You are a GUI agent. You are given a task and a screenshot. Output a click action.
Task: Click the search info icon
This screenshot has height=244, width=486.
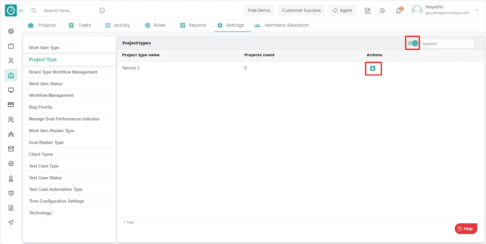[102, 10]
